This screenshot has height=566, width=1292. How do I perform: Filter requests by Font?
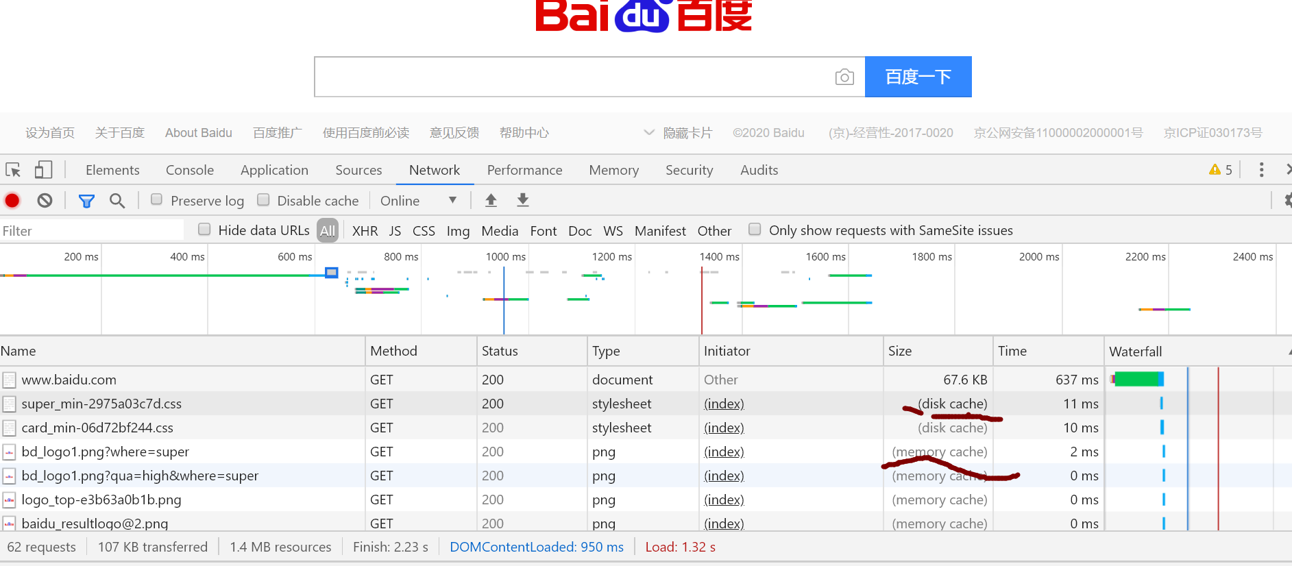click(x=543, y=231)
